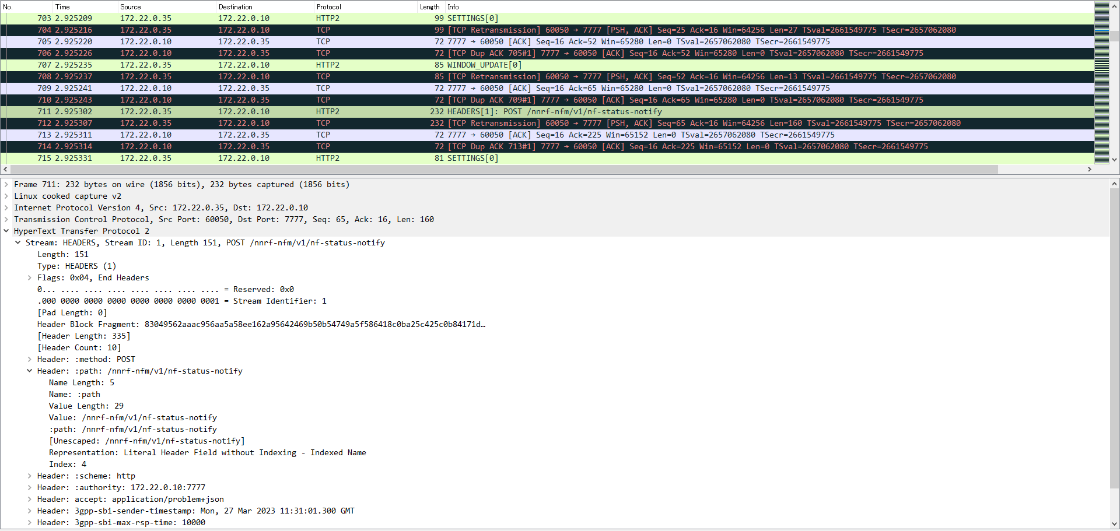Screen dimensions: 1120x531
Task: Expand the Transmission Control Protocol details
Action: pos(6,219)
